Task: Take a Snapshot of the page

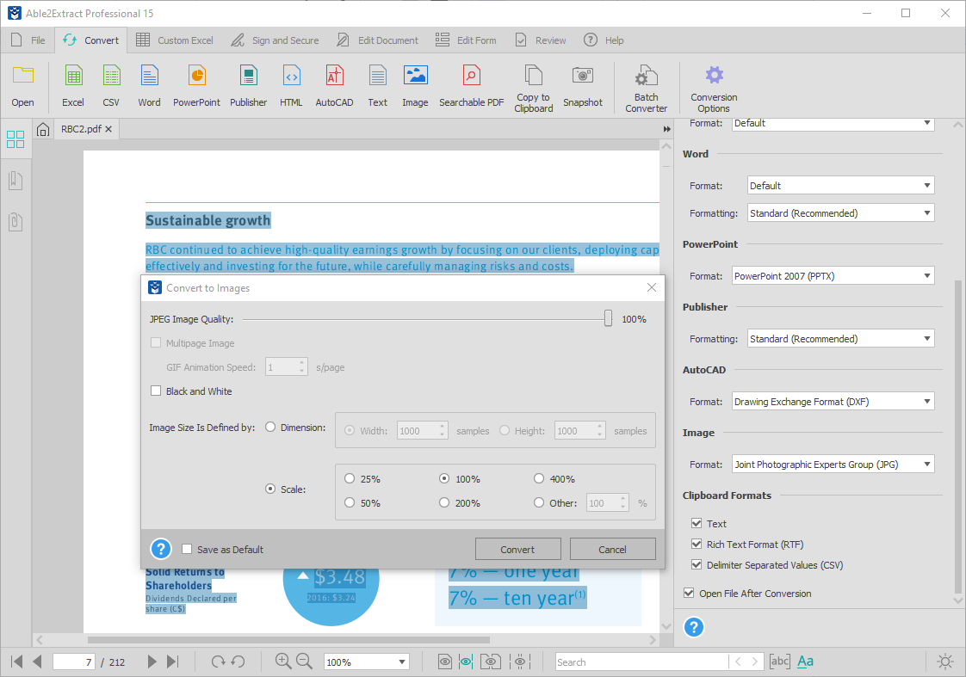Action: pyautogui.click(x=583, y=85)
